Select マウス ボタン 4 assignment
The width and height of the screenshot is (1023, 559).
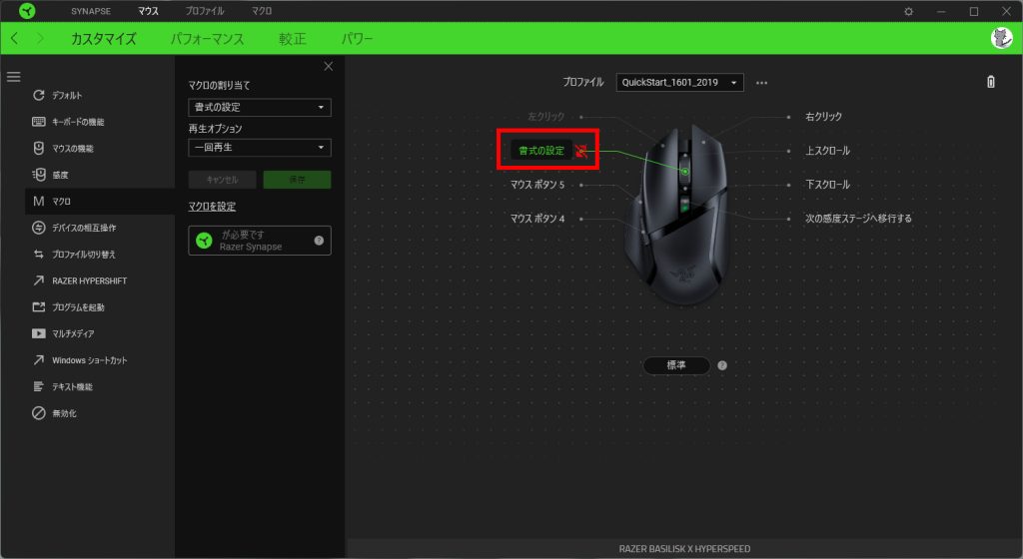click(x=536, y=219)
